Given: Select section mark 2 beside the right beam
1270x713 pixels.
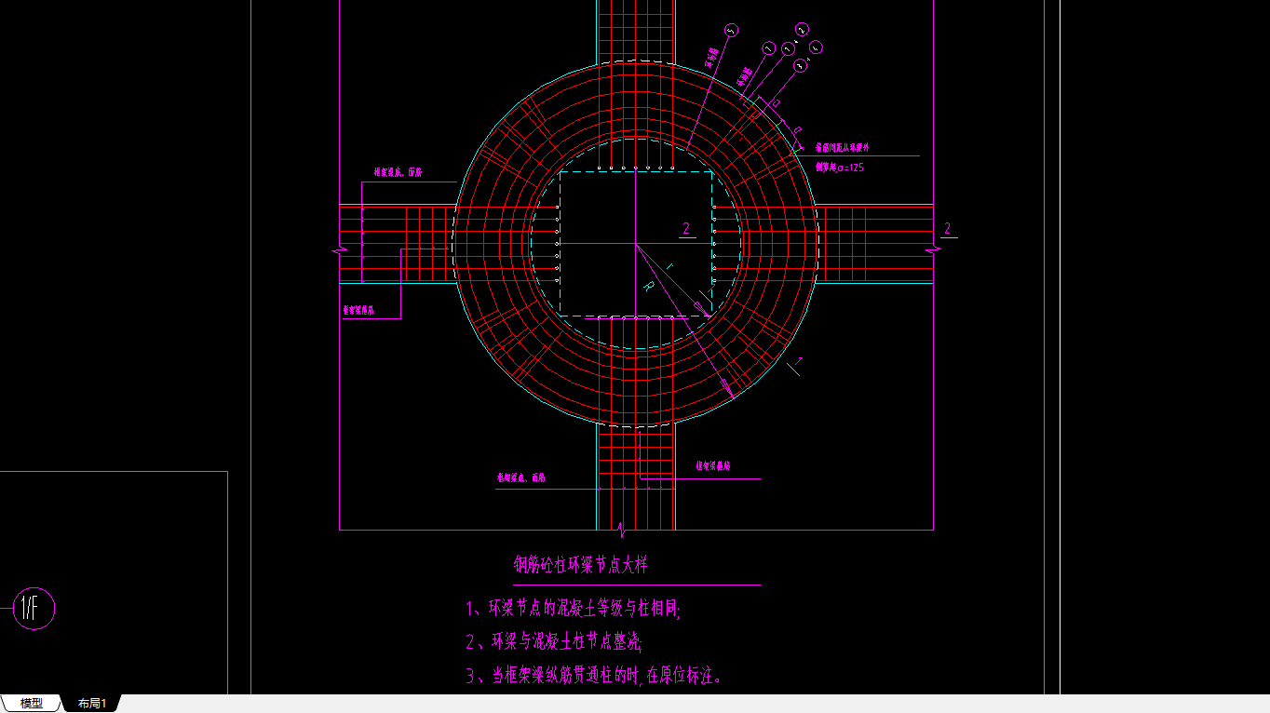Looking at the screenshot, I should pyautogui.click(x=948, y=229).
